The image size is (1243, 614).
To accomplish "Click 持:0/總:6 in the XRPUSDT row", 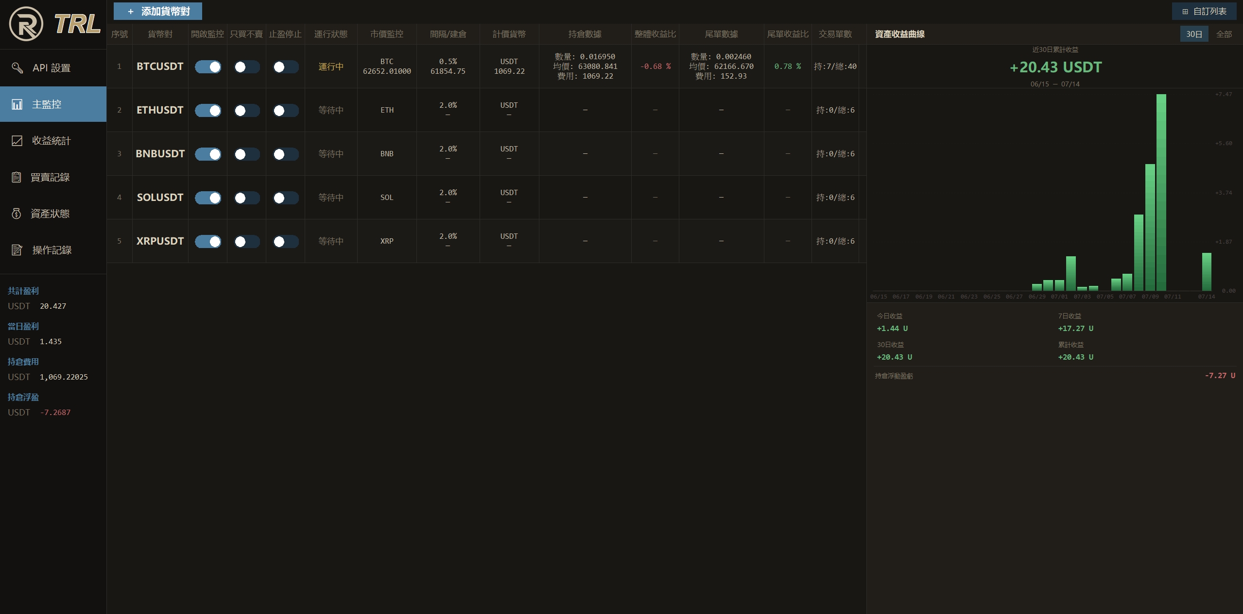I will point(835,241).
